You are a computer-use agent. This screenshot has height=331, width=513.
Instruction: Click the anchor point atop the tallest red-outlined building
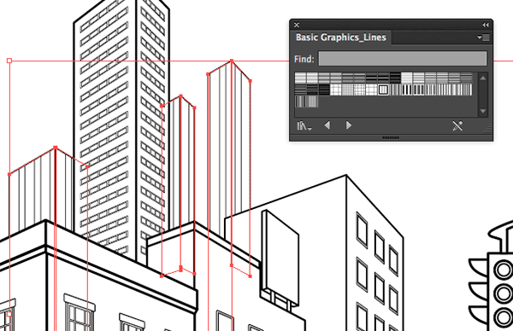(x=232, y=61)
